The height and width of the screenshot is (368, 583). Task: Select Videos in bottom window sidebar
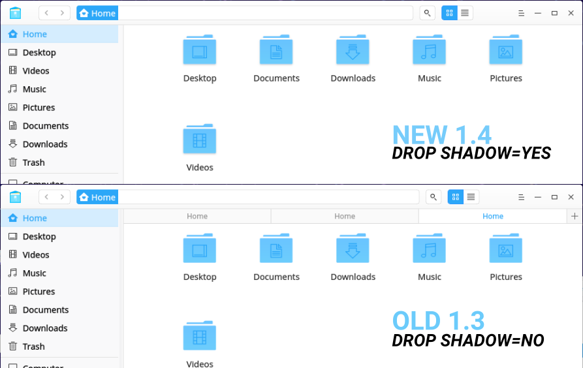point(59,254)
